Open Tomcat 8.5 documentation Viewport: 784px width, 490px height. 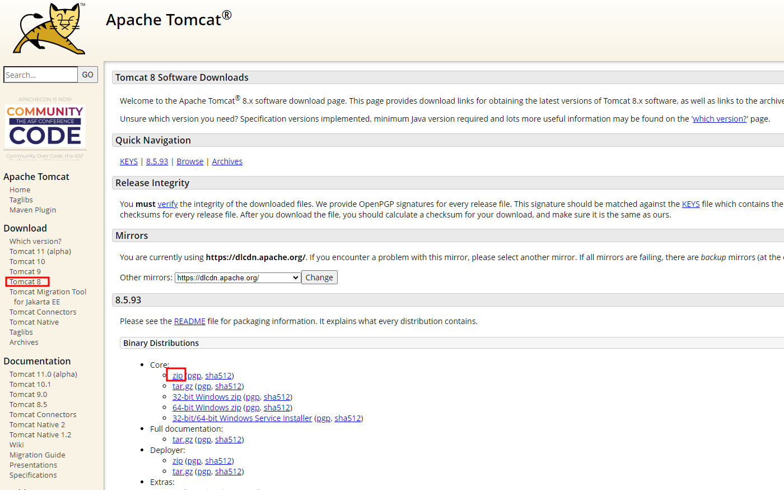(28, 405)
